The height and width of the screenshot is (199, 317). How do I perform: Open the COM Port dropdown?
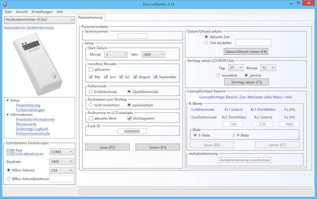click(x=61, y=151)
